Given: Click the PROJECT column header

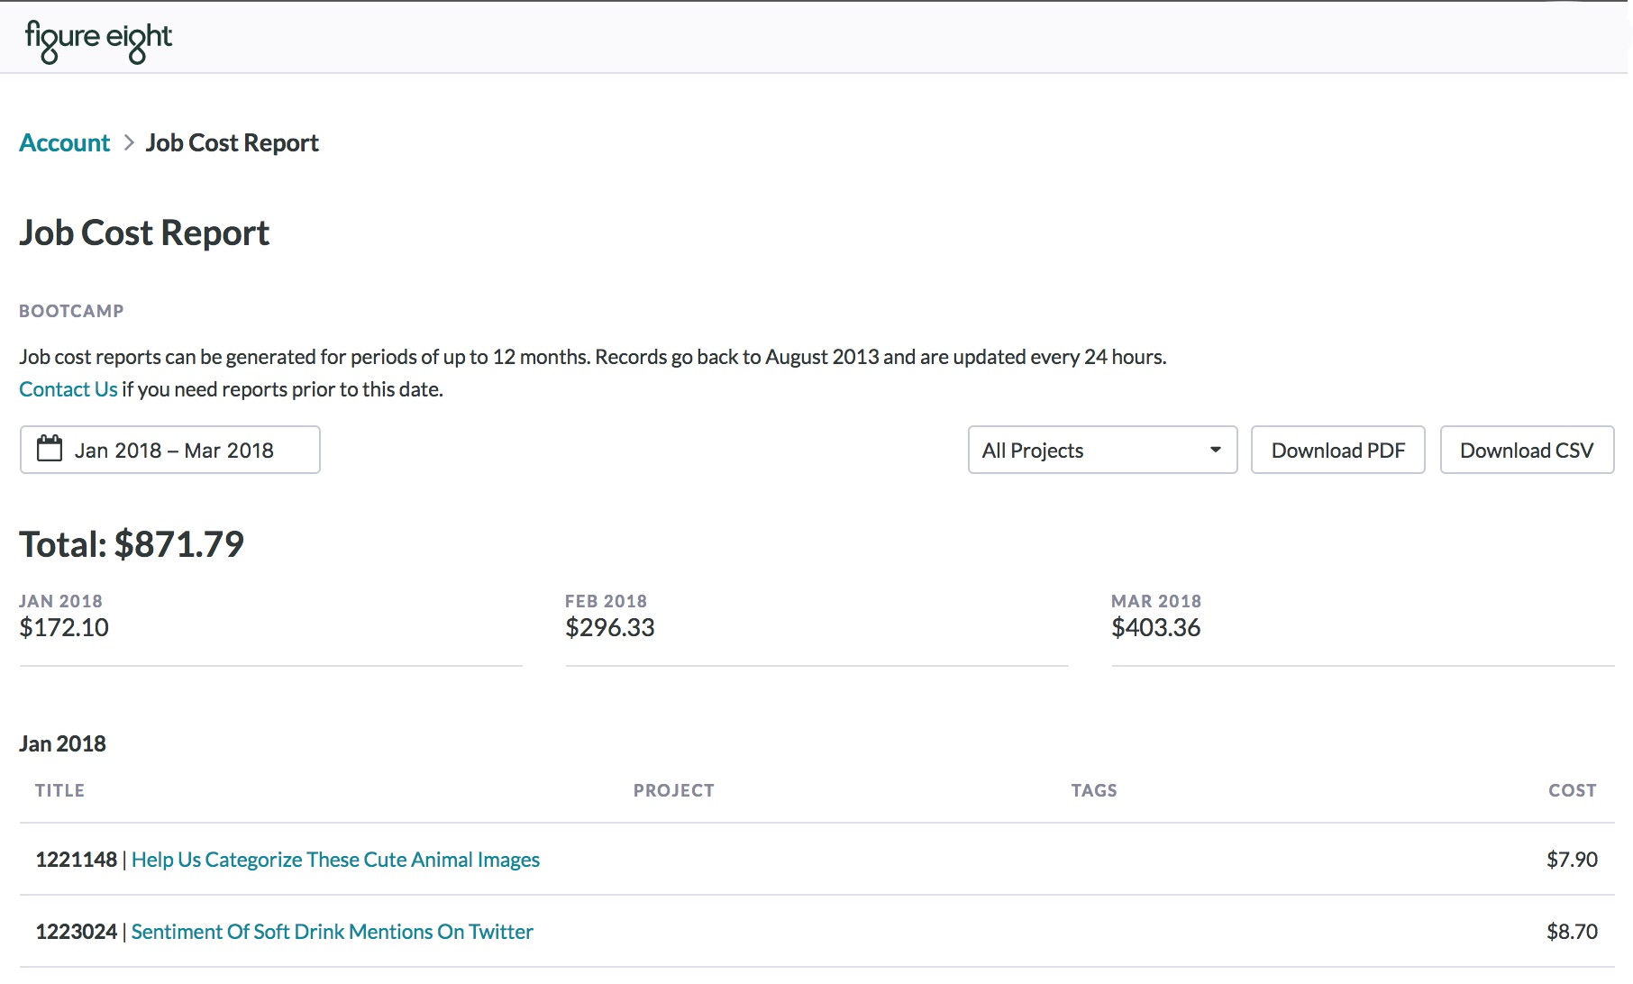Looking at the screenshot, I should point(673,790).
